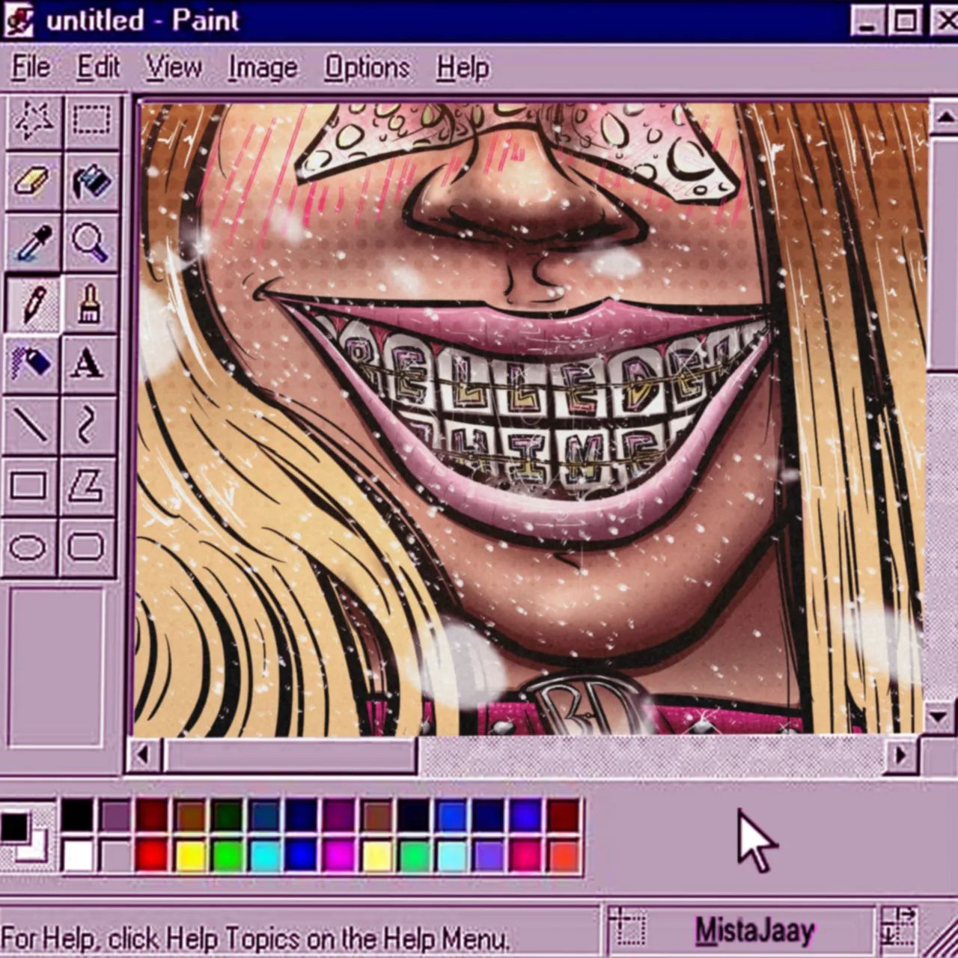Activate the Pick Color eyedropper tool
Screen dimensions: 958x958
[x=31, y=243]
